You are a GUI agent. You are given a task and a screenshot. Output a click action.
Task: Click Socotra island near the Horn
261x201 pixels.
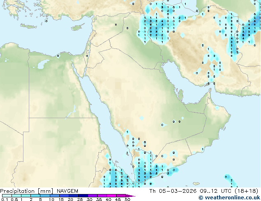click(x=196, y=184)
